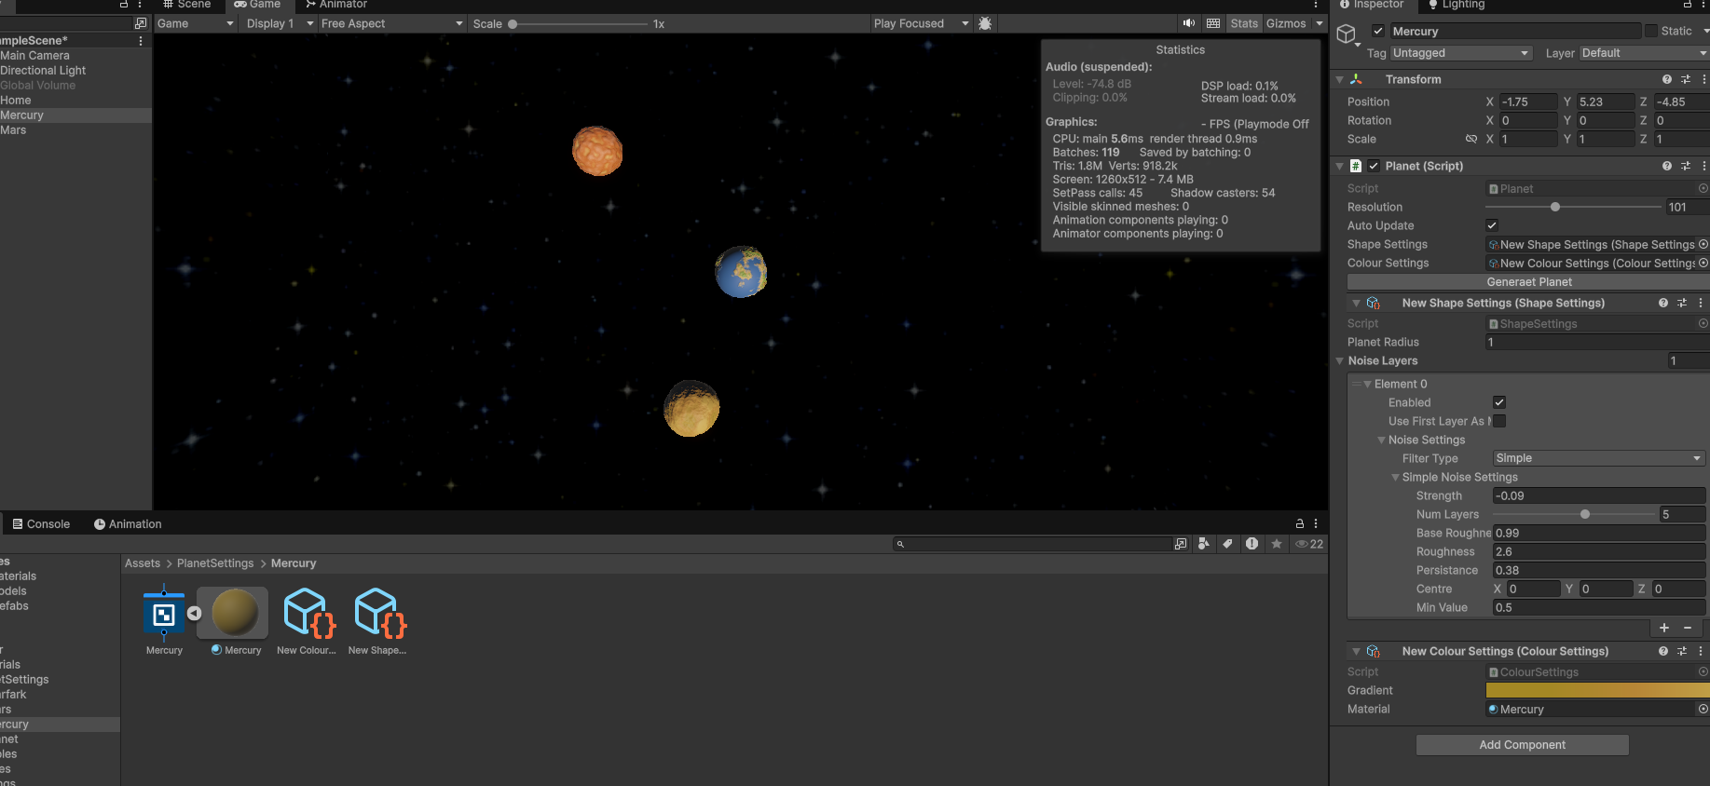Open Shape Settings object picker
The width and height of the screenshot is (1710, 786).
point(1703,245)
